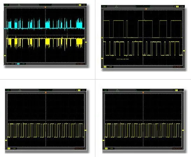The height and width of the screenshot is (157, 191).
Task: Click Trig'd status on bottom-left scope
Action: [x=8, y=90]
